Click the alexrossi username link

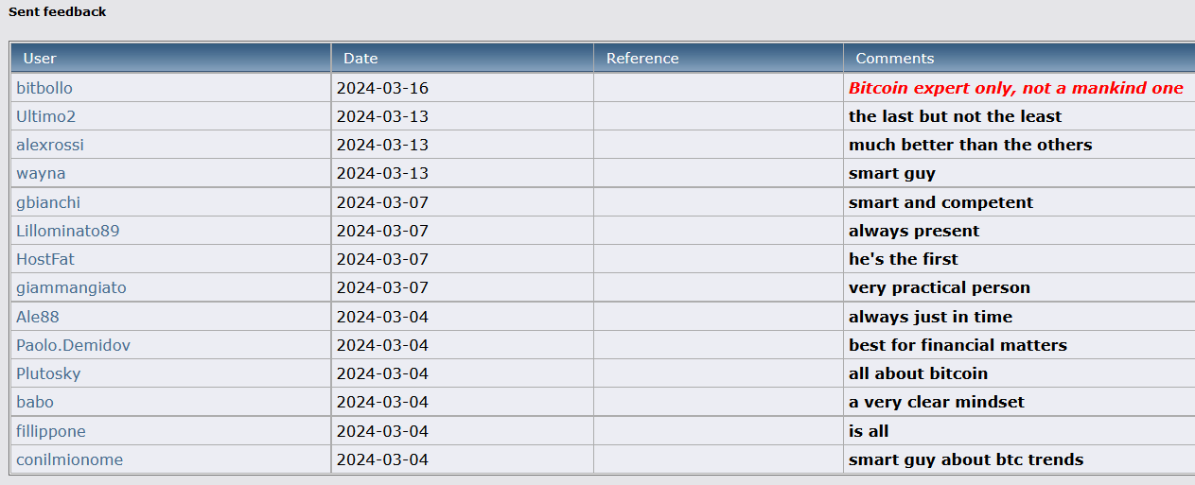(50, 145)
